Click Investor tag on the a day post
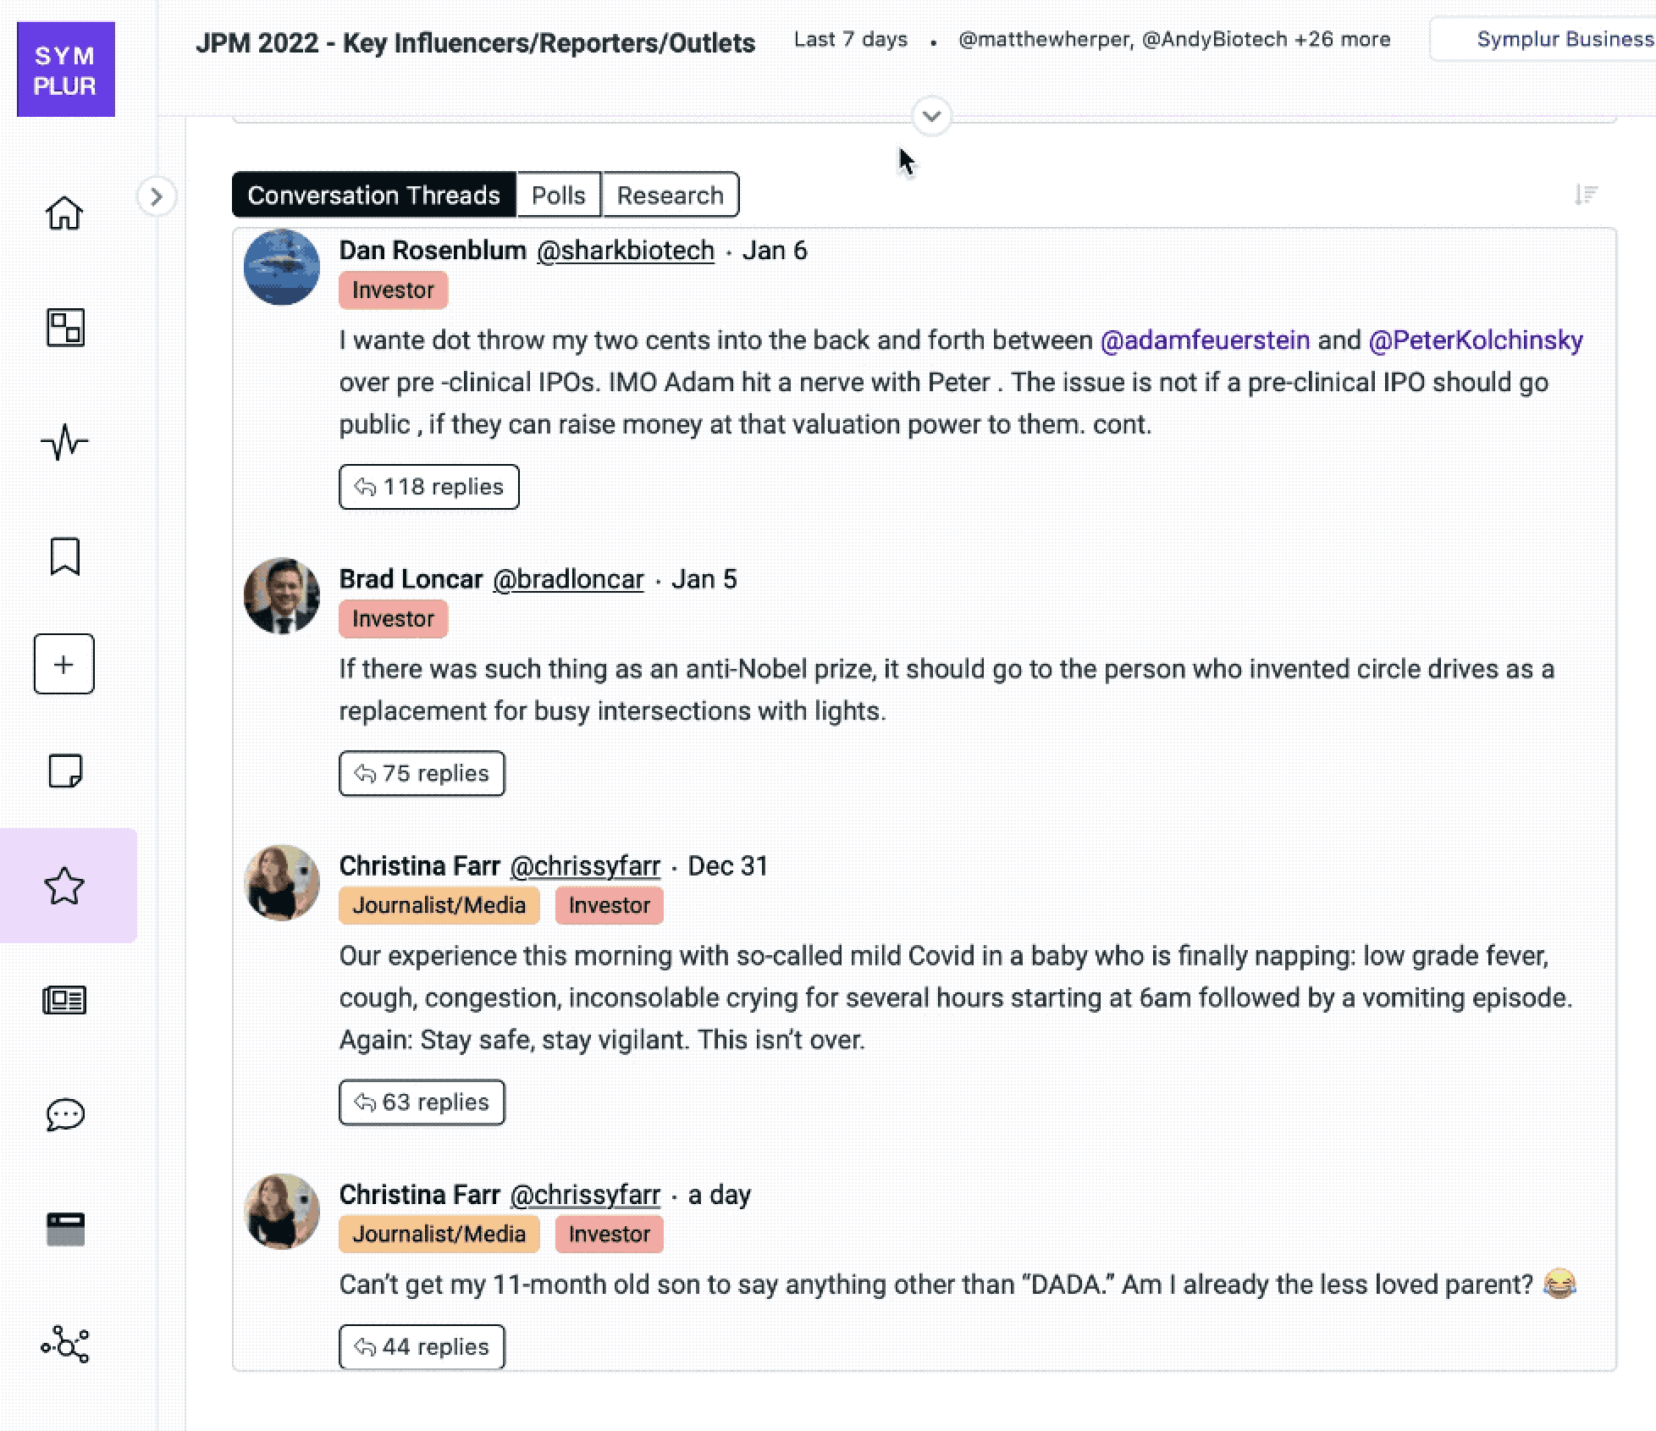Viewport: 1656px width, 1431px height. click(x=609, y=1234)
